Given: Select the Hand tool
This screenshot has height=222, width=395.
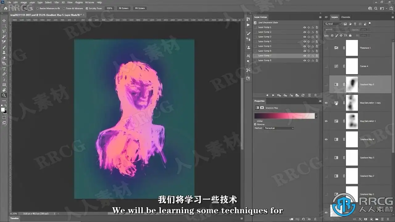Looking at the screenshot, I should click(x=4, y=90).
